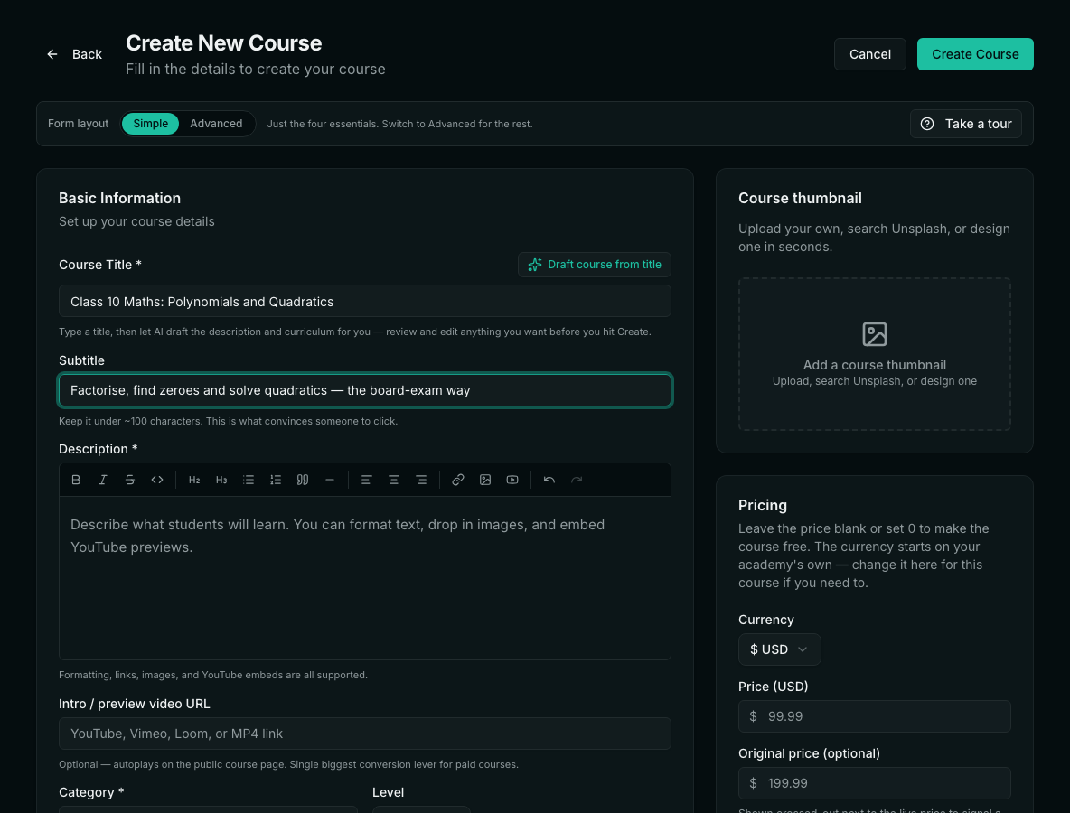Click the Price (USD) input
Viewport: 1070px width, 813px height.
coord(874,716)
